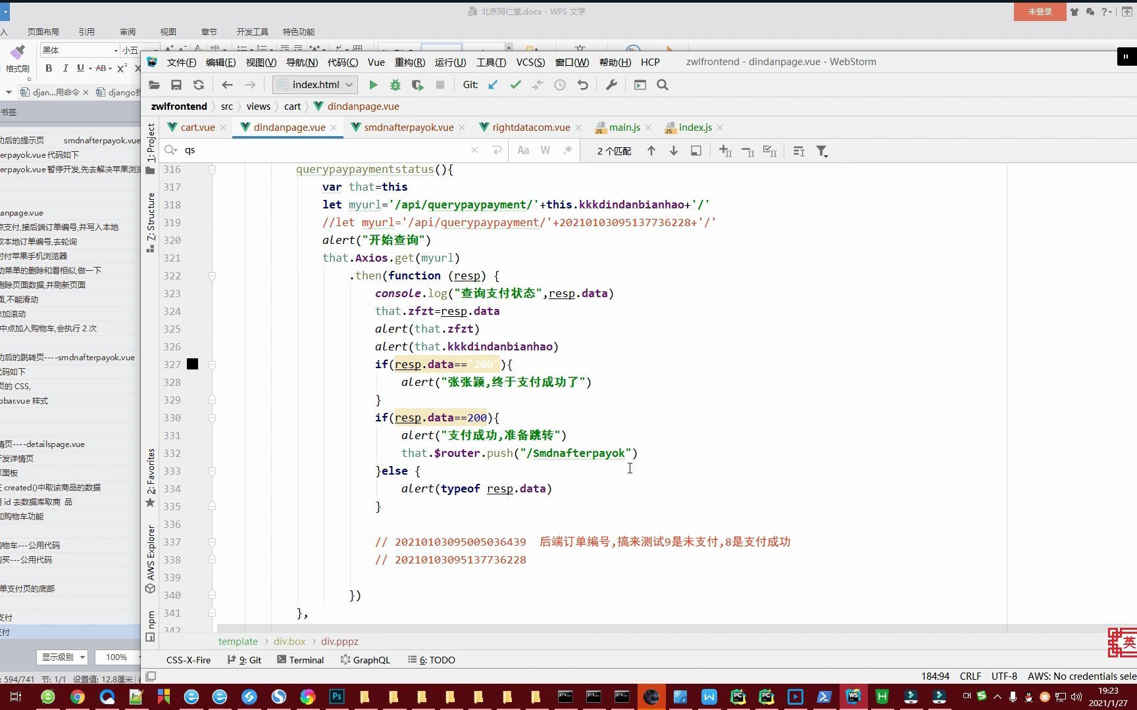This screenshot has height=710, width=1137.
Task: Close the rightdatacom.vue tab
Action: click(x=578, y=128)
